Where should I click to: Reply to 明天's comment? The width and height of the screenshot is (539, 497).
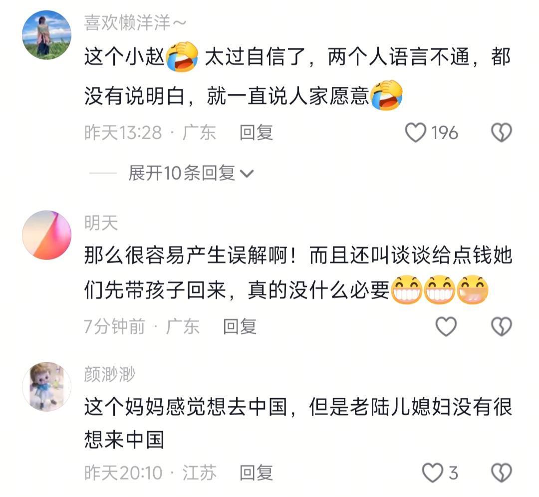[240, 326]
